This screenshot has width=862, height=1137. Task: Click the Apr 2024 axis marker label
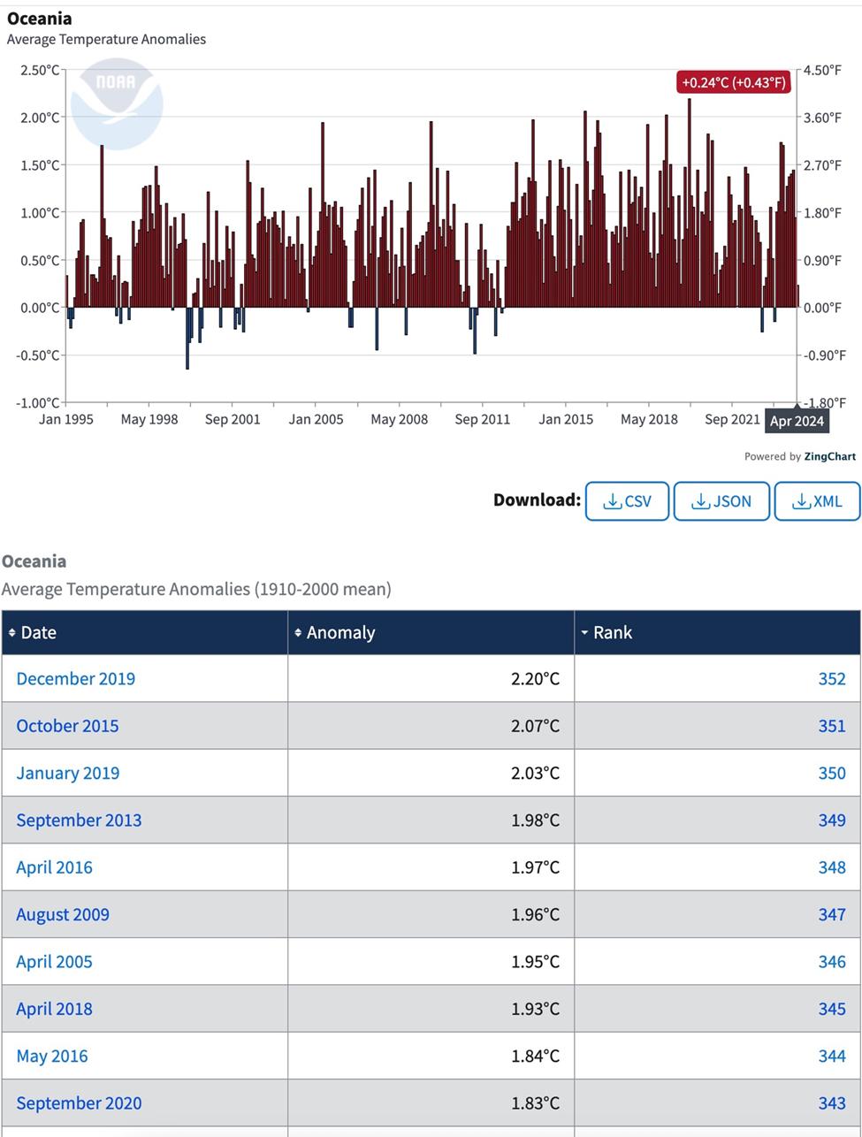coord(797,421)
